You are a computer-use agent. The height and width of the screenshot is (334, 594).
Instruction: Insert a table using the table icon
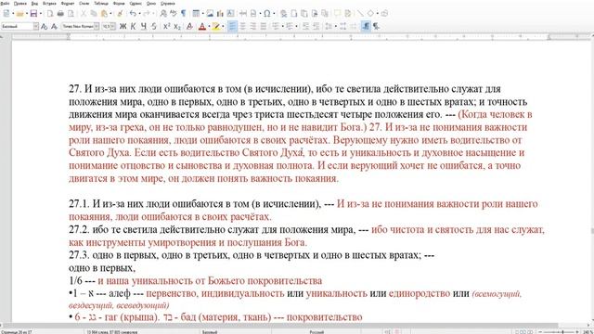tap(196, 14)
